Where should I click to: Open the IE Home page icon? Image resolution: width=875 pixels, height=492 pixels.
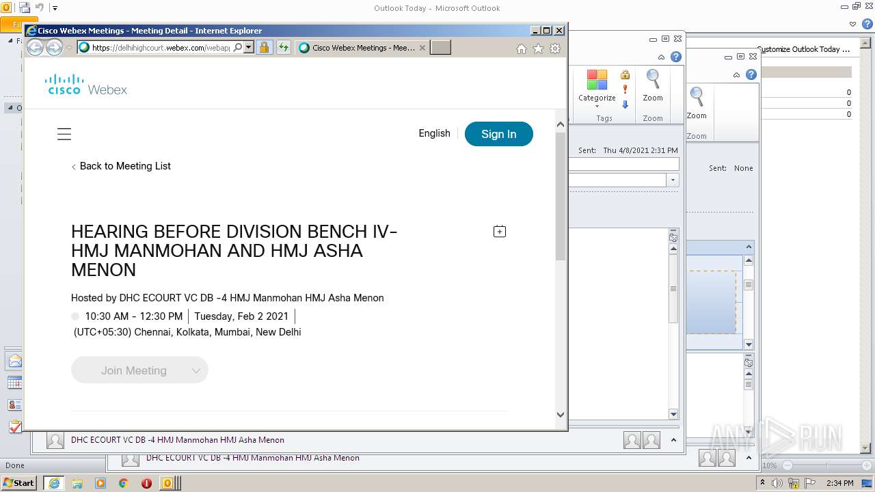(x=522, y=49)
